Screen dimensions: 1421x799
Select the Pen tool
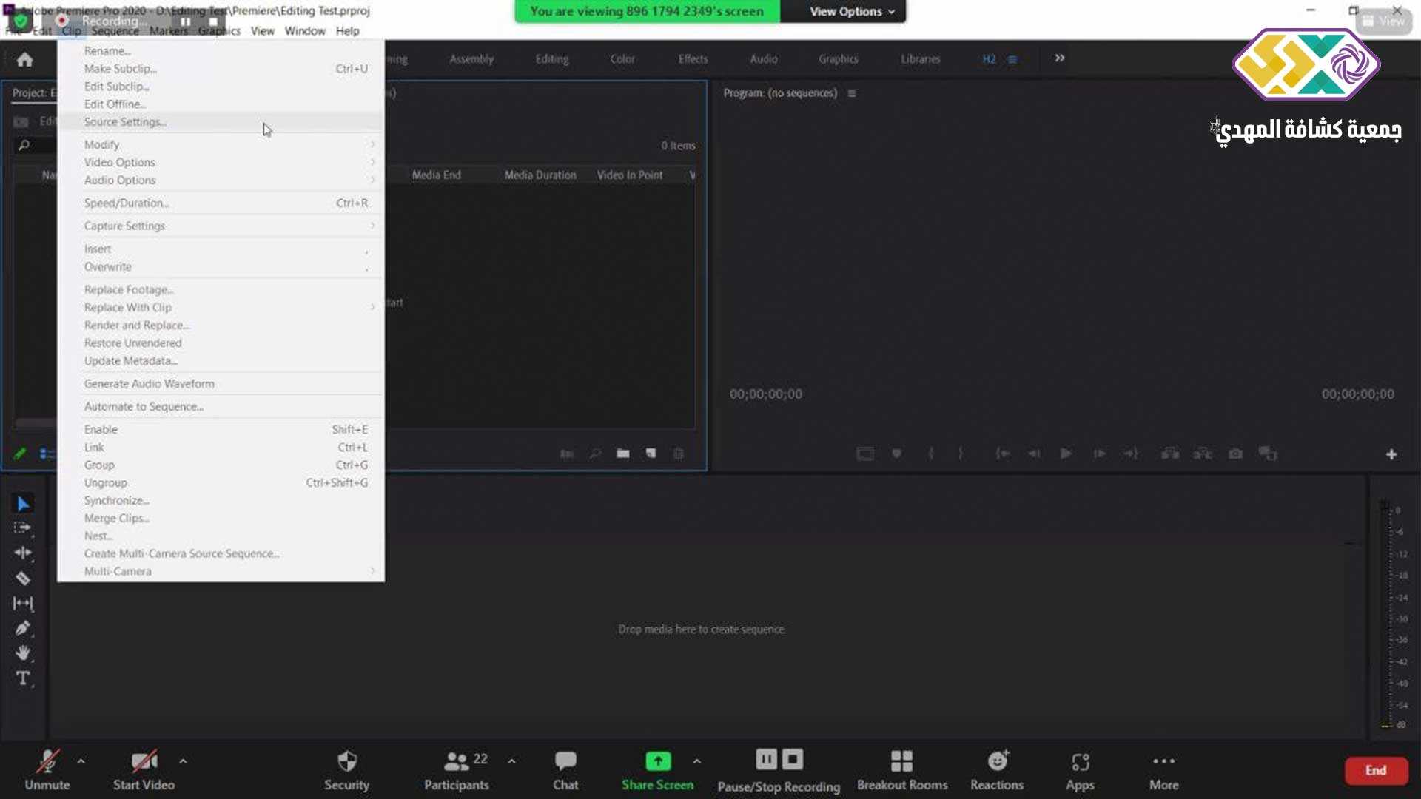point(23,628)
